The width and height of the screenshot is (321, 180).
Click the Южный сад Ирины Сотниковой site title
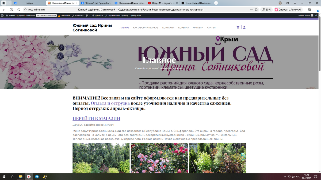pyautogui.click(x=92, y=28)
